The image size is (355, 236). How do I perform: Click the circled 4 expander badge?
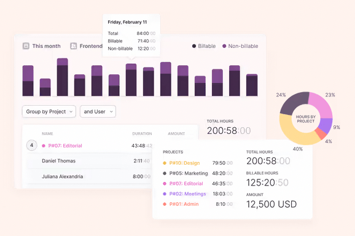(x=32, y=145)
